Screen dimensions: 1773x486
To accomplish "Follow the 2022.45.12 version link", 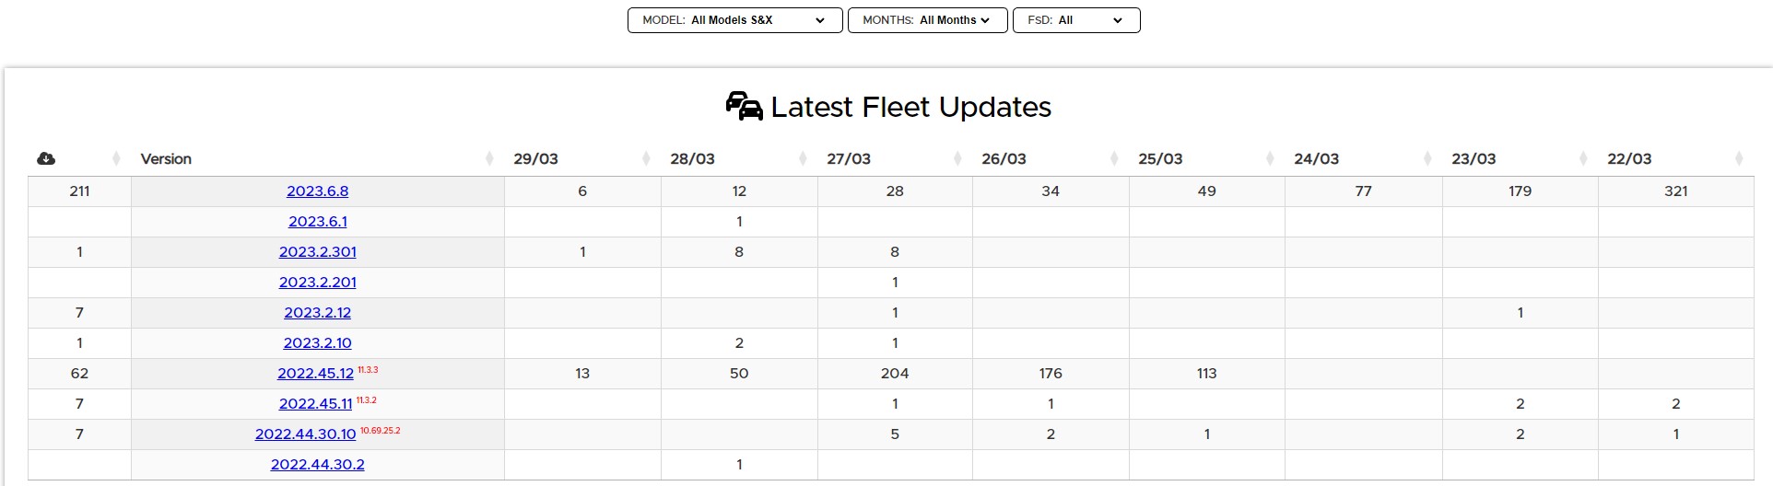I will [315, 374].
